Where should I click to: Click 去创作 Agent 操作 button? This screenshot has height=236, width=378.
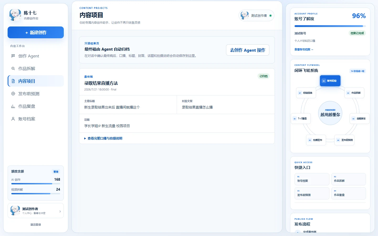point(248,50)
